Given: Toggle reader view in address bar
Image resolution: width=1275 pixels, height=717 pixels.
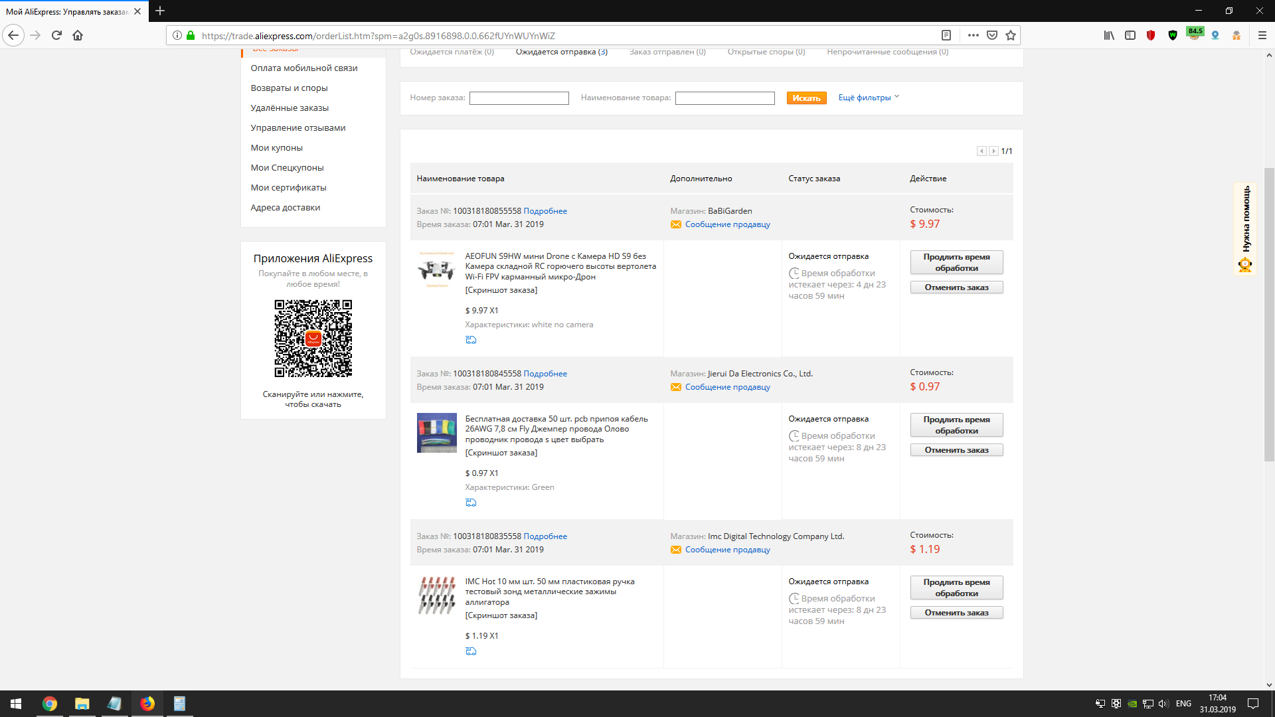Looking at the screenshot, I should pos(946,35).
